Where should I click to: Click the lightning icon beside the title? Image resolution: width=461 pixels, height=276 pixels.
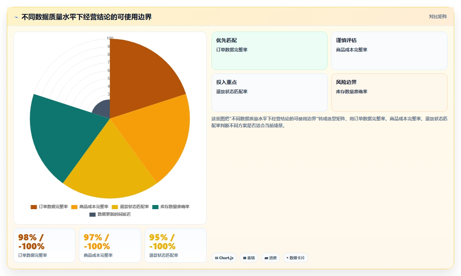[16, 17]
